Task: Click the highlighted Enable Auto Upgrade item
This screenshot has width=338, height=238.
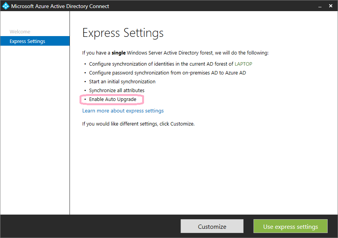Action: (x=113, y=99)
